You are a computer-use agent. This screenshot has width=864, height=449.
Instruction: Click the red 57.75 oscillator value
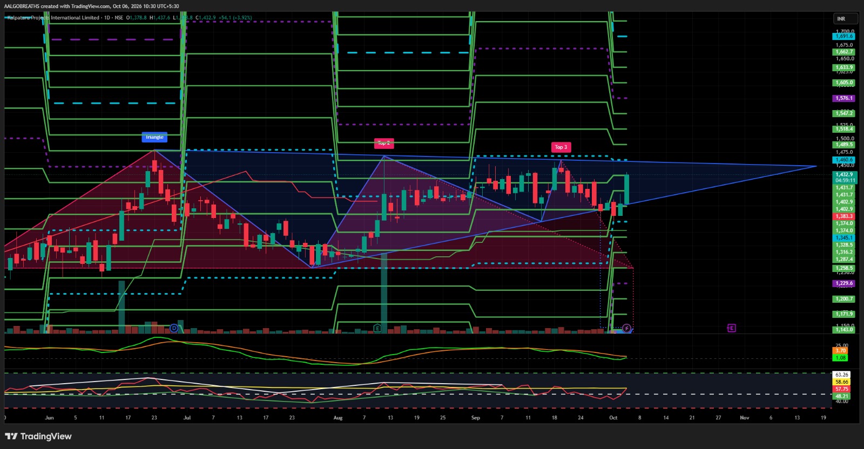[x=842, y=389]
